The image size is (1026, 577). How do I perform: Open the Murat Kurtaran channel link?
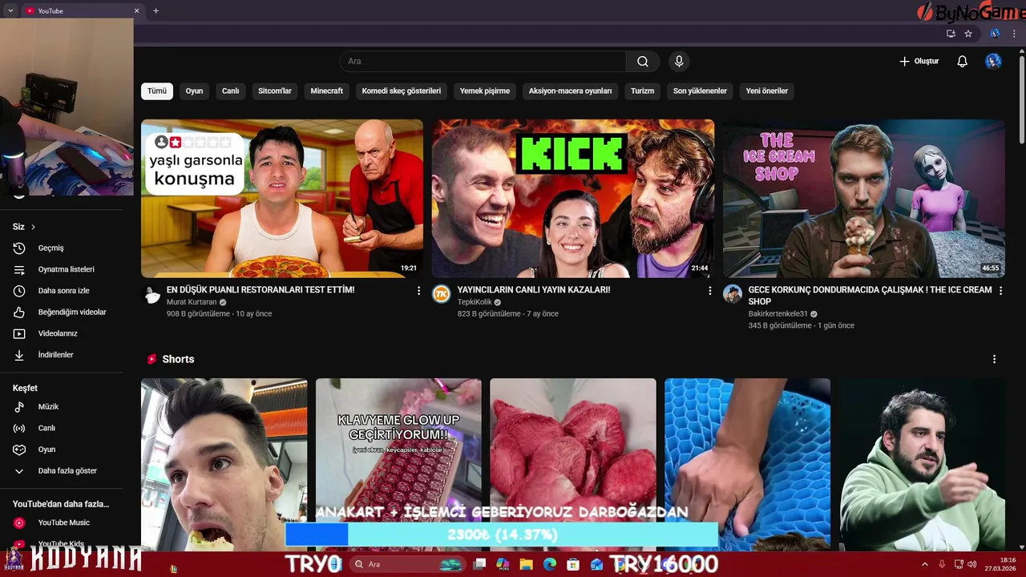click(x=192, y=302)
